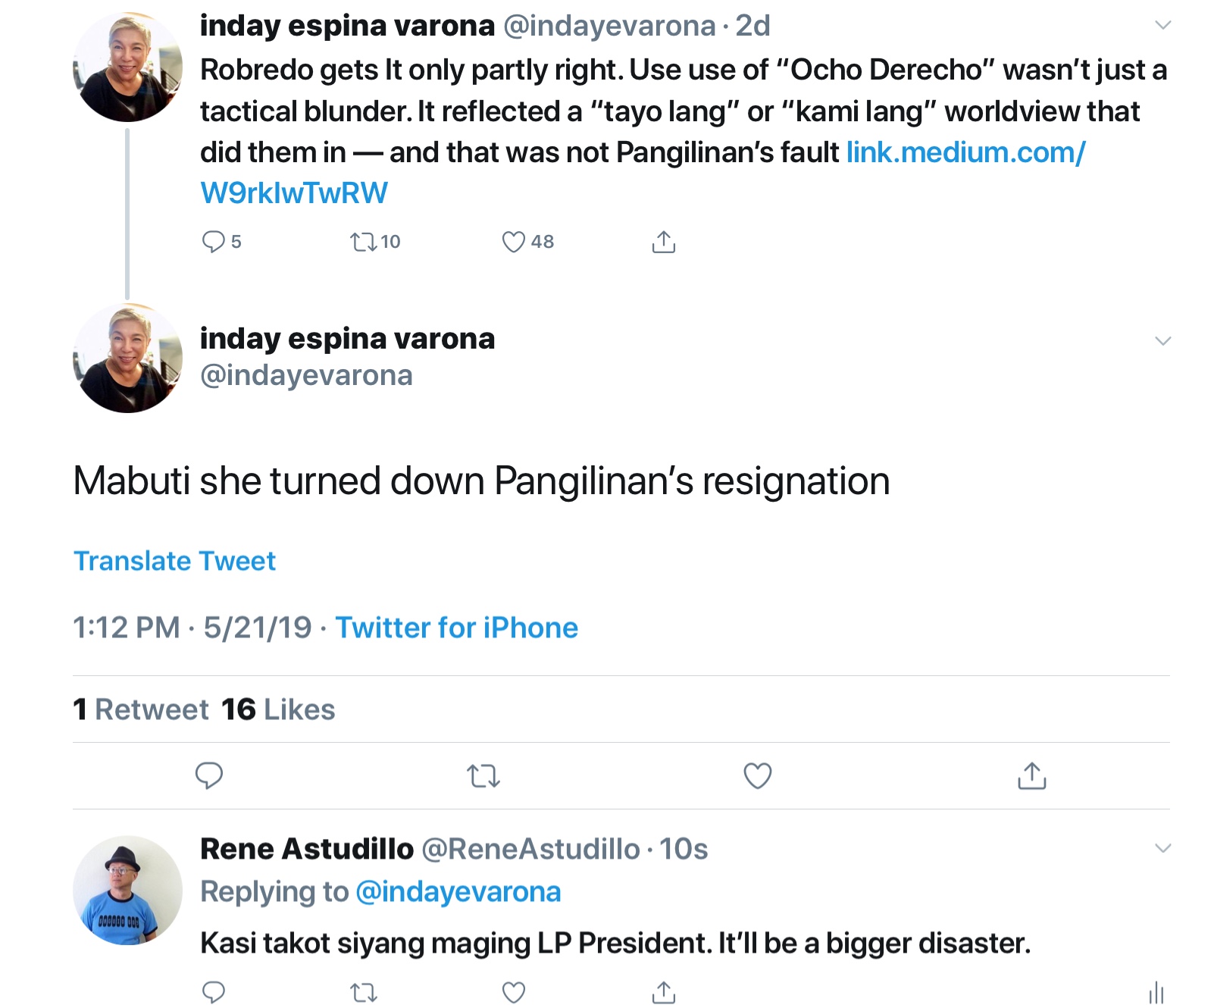Click Translate Tweet
1214x1005 pixels.
(174, 561)
